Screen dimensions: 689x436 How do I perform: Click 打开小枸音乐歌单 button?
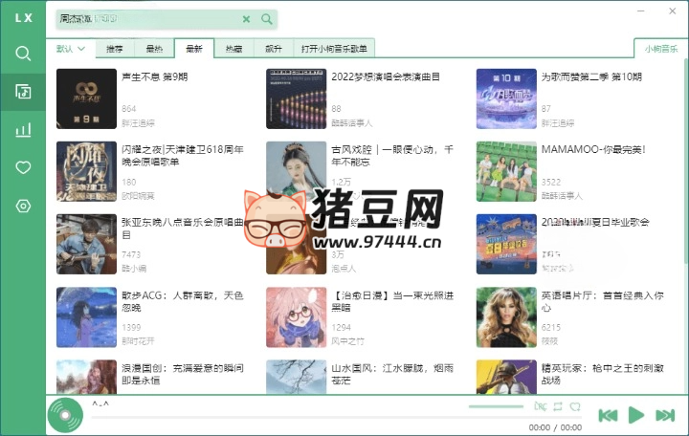tap(334, 49)
